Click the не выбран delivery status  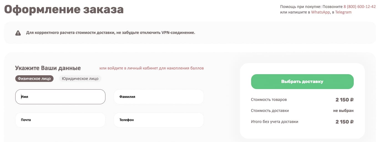pos(343,111)
